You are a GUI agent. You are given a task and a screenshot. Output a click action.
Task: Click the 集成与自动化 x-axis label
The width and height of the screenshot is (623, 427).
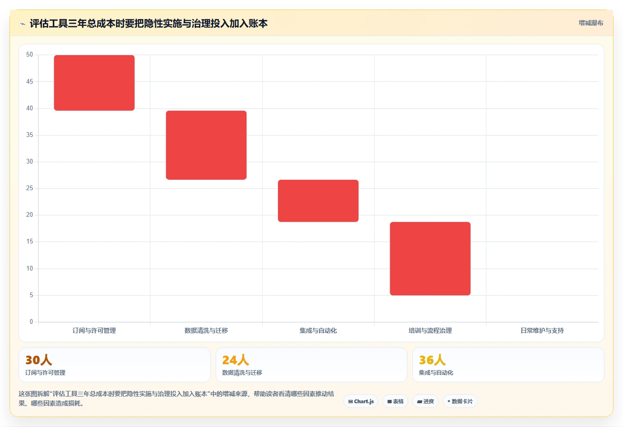click(318, 330)
